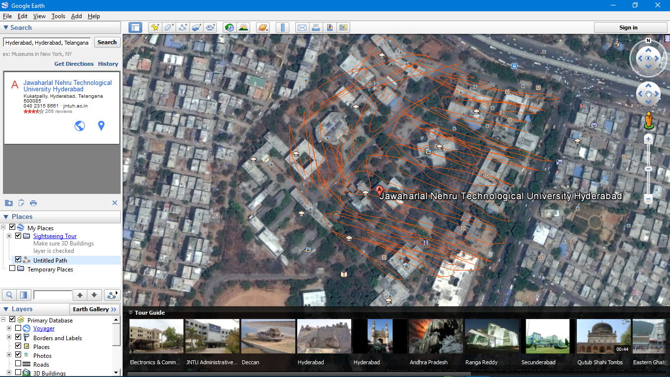Collapse the Places panel
Viewport: 670px width, 377px height.
point(5,216)
